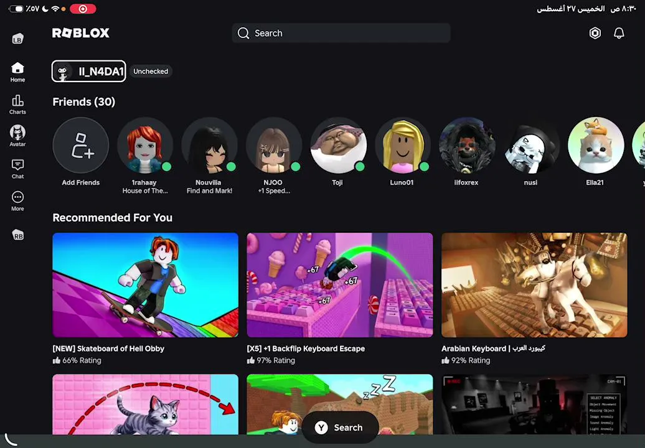This screenshot has width=645, height=448.
Task: Click the +1 Speed... status under NJOO
Action: (274, 190)
